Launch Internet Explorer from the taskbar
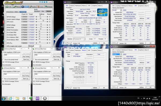Image resolution: width=161 pixels, height=106 pixels. click(10, 98)
